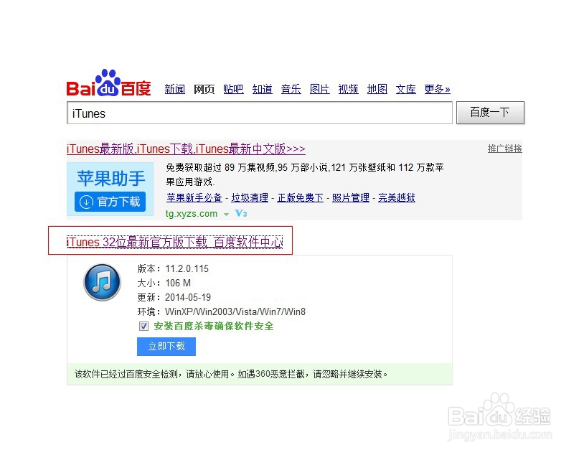Open the 完美越狱 link

[397, 197]
